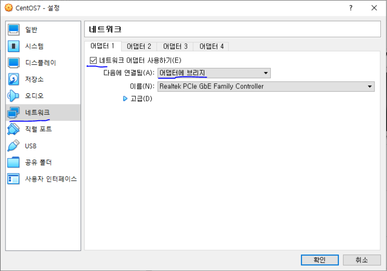Click the 시스템 chip icon
Screen dimensions: 387x271
[x=14, y=46]
